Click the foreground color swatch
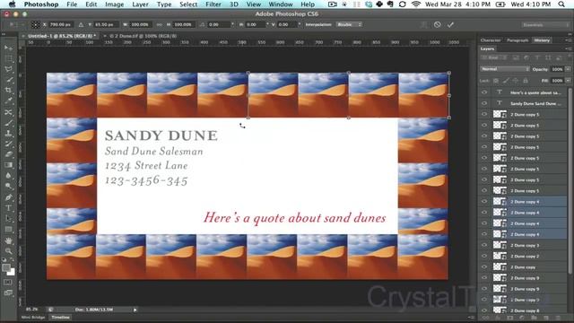 [x=6, y=267]
